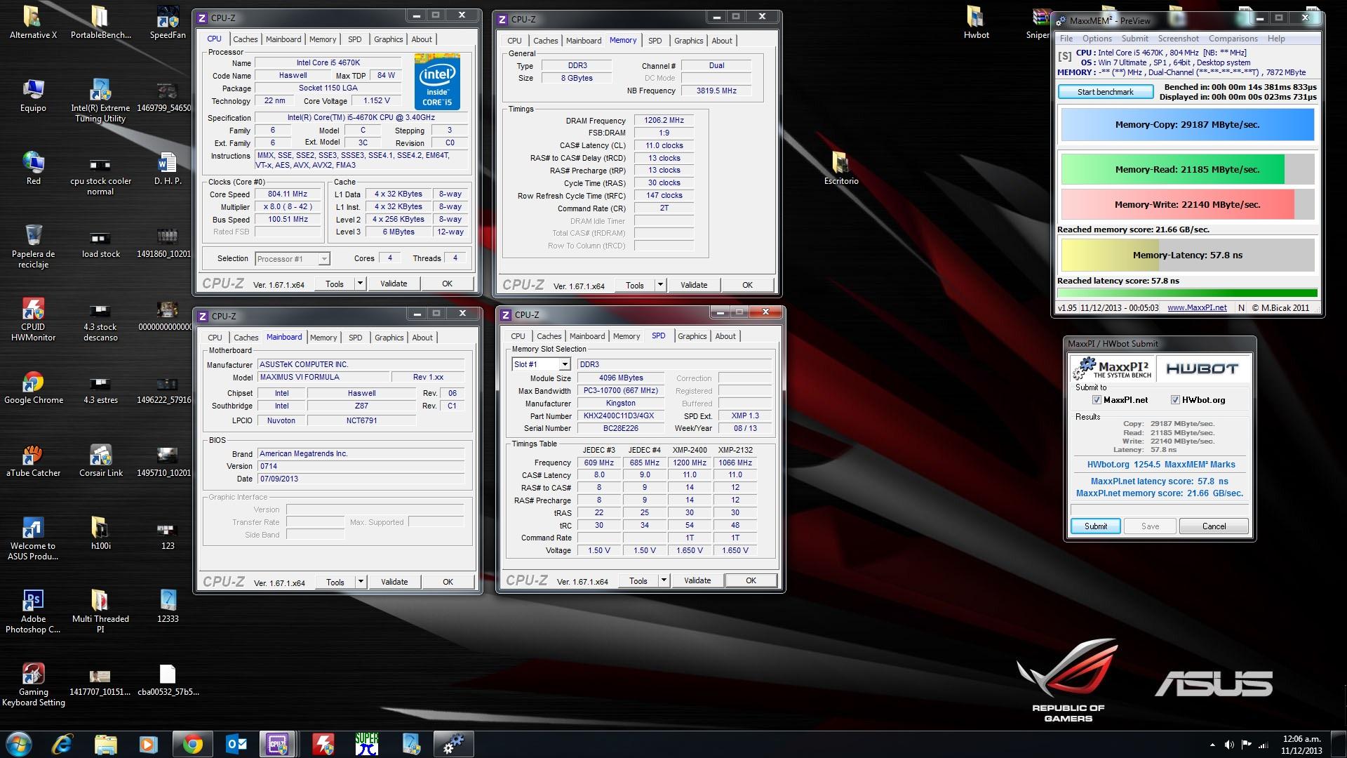Open the Escritorio folder icon
Viewport: 1347px width, 758px height.
point(841,167)
